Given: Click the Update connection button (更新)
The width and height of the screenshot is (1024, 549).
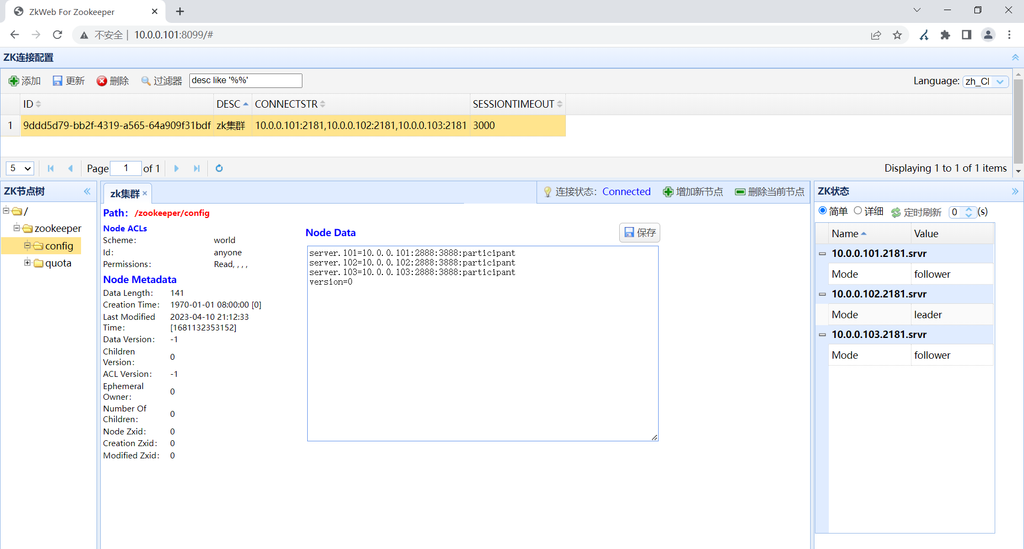Looking at the screenshot, I should [69, 80].
